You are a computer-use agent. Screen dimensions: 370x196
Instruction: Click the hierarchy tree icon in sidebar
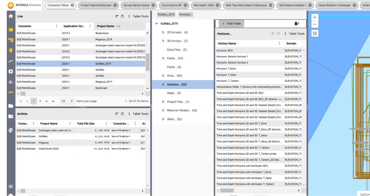(11, 40)
